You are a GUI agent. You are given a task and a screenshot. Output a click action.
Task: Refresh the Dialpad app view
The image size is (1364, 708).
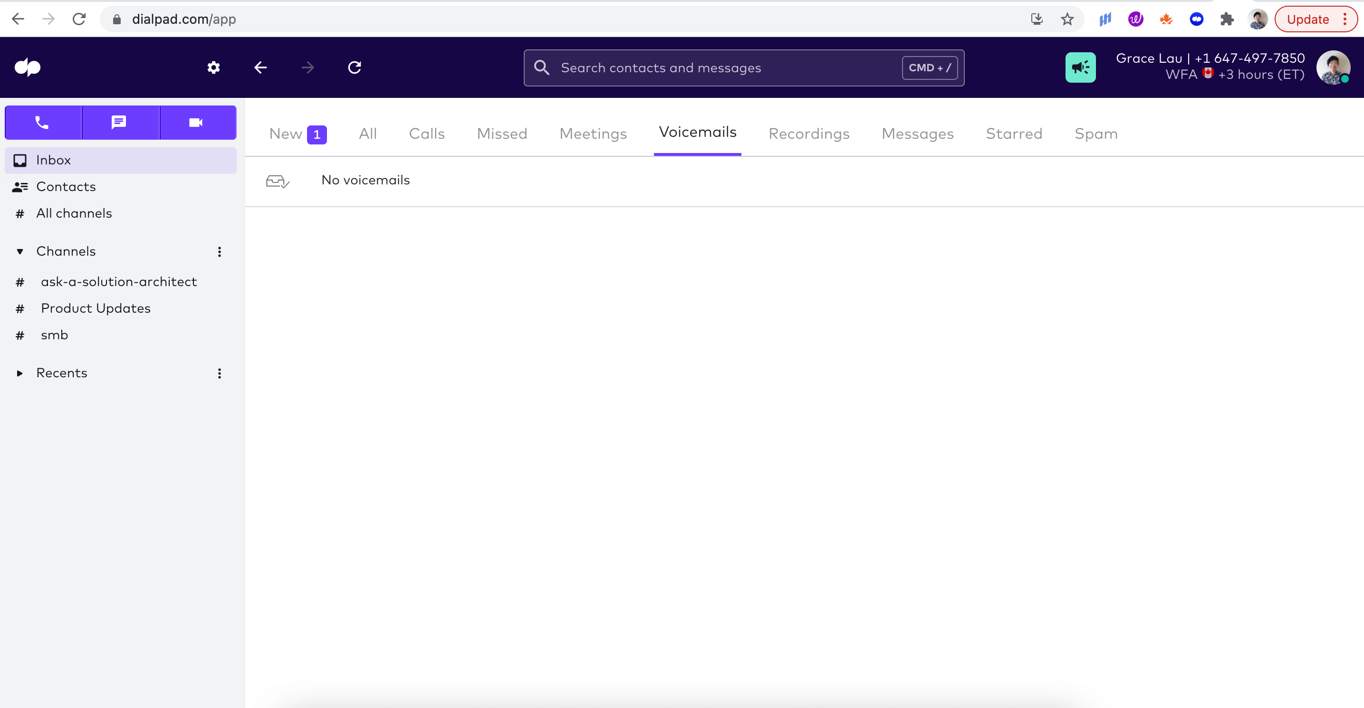coord(355,67)
